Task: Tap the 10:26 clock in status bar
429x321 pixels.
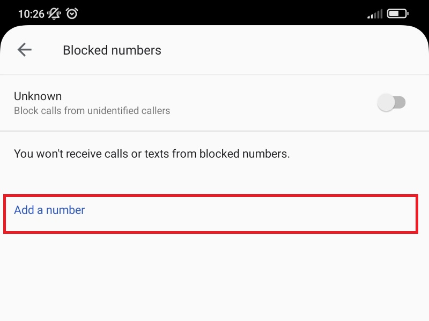Action: click(x=31, y=14)
